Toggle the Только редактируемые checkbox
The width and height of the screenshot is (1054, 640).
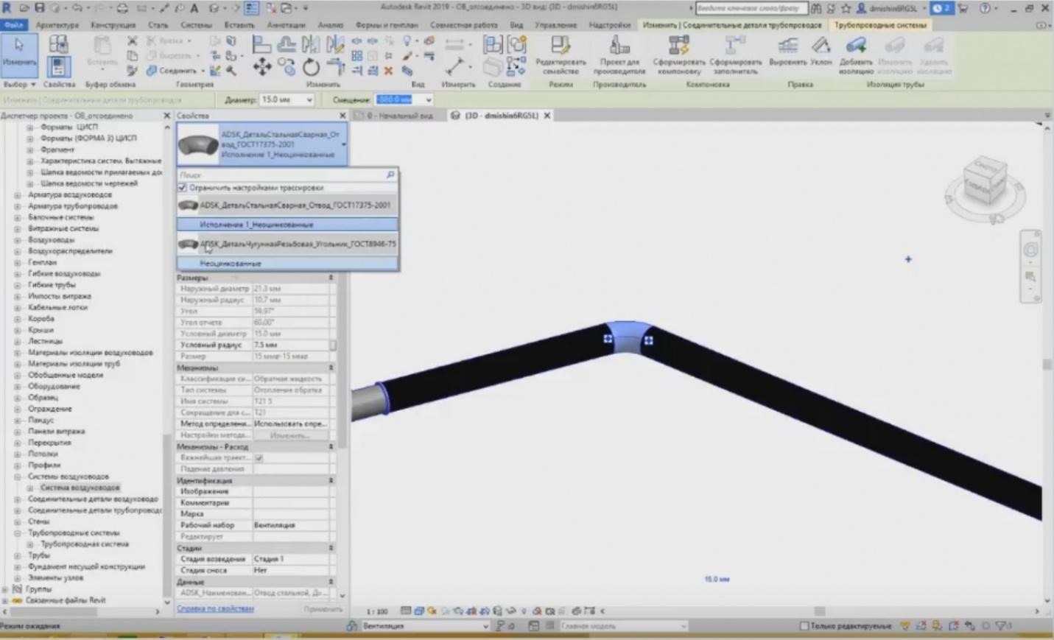tap(804, 626)
